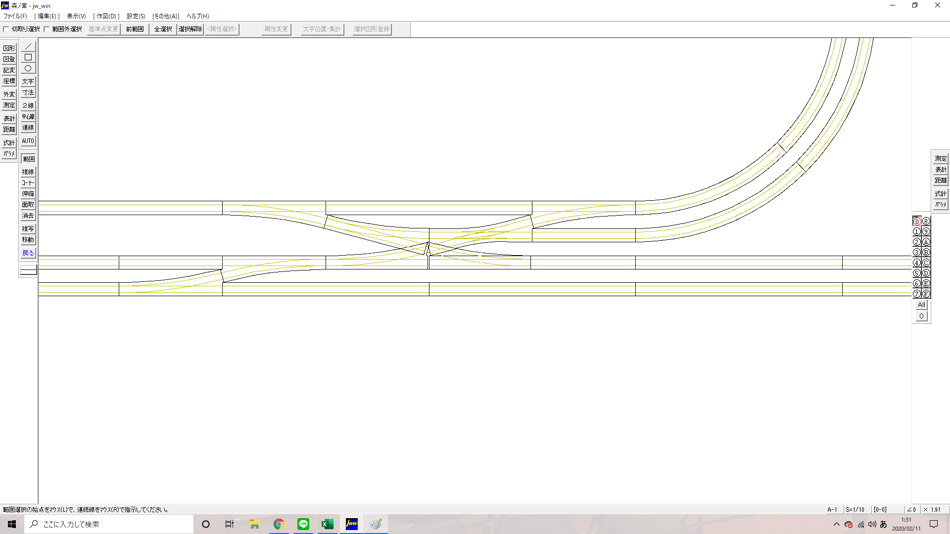This screenshot has height=534, width=950.
Task: Select the rectangle drawing tool icon
Action: point(28,57)
